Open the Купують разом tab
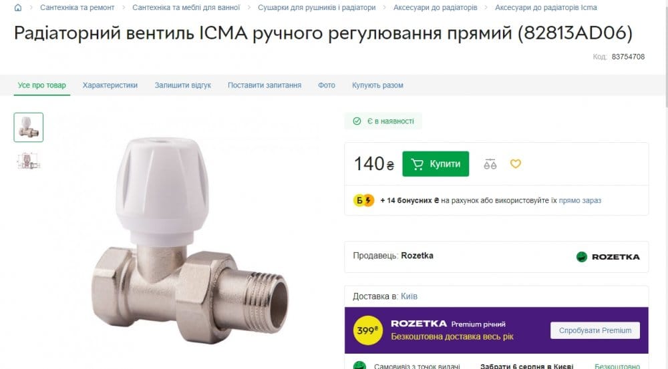Viewport: 668px width, 369px height. (x=377, y=85)
